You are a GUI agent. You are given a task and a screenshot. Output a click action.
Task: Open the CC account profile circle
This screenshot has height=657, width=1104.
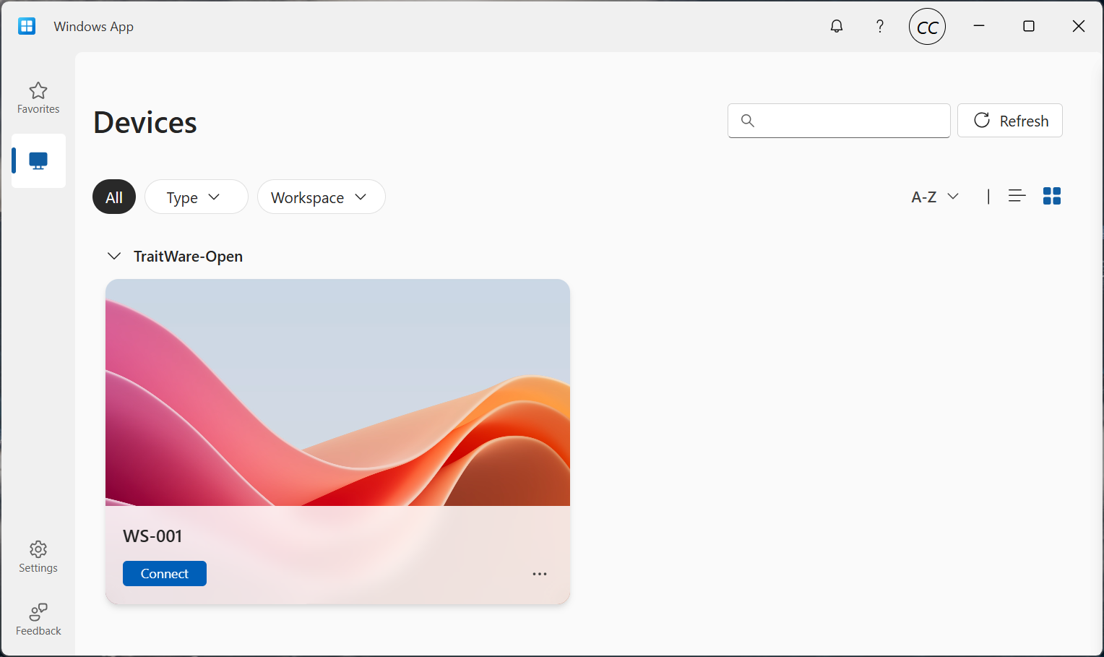[927, 27]
